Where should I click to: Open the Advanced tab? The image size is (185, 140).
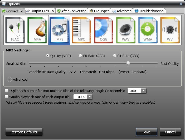click(x=122, y=11)
